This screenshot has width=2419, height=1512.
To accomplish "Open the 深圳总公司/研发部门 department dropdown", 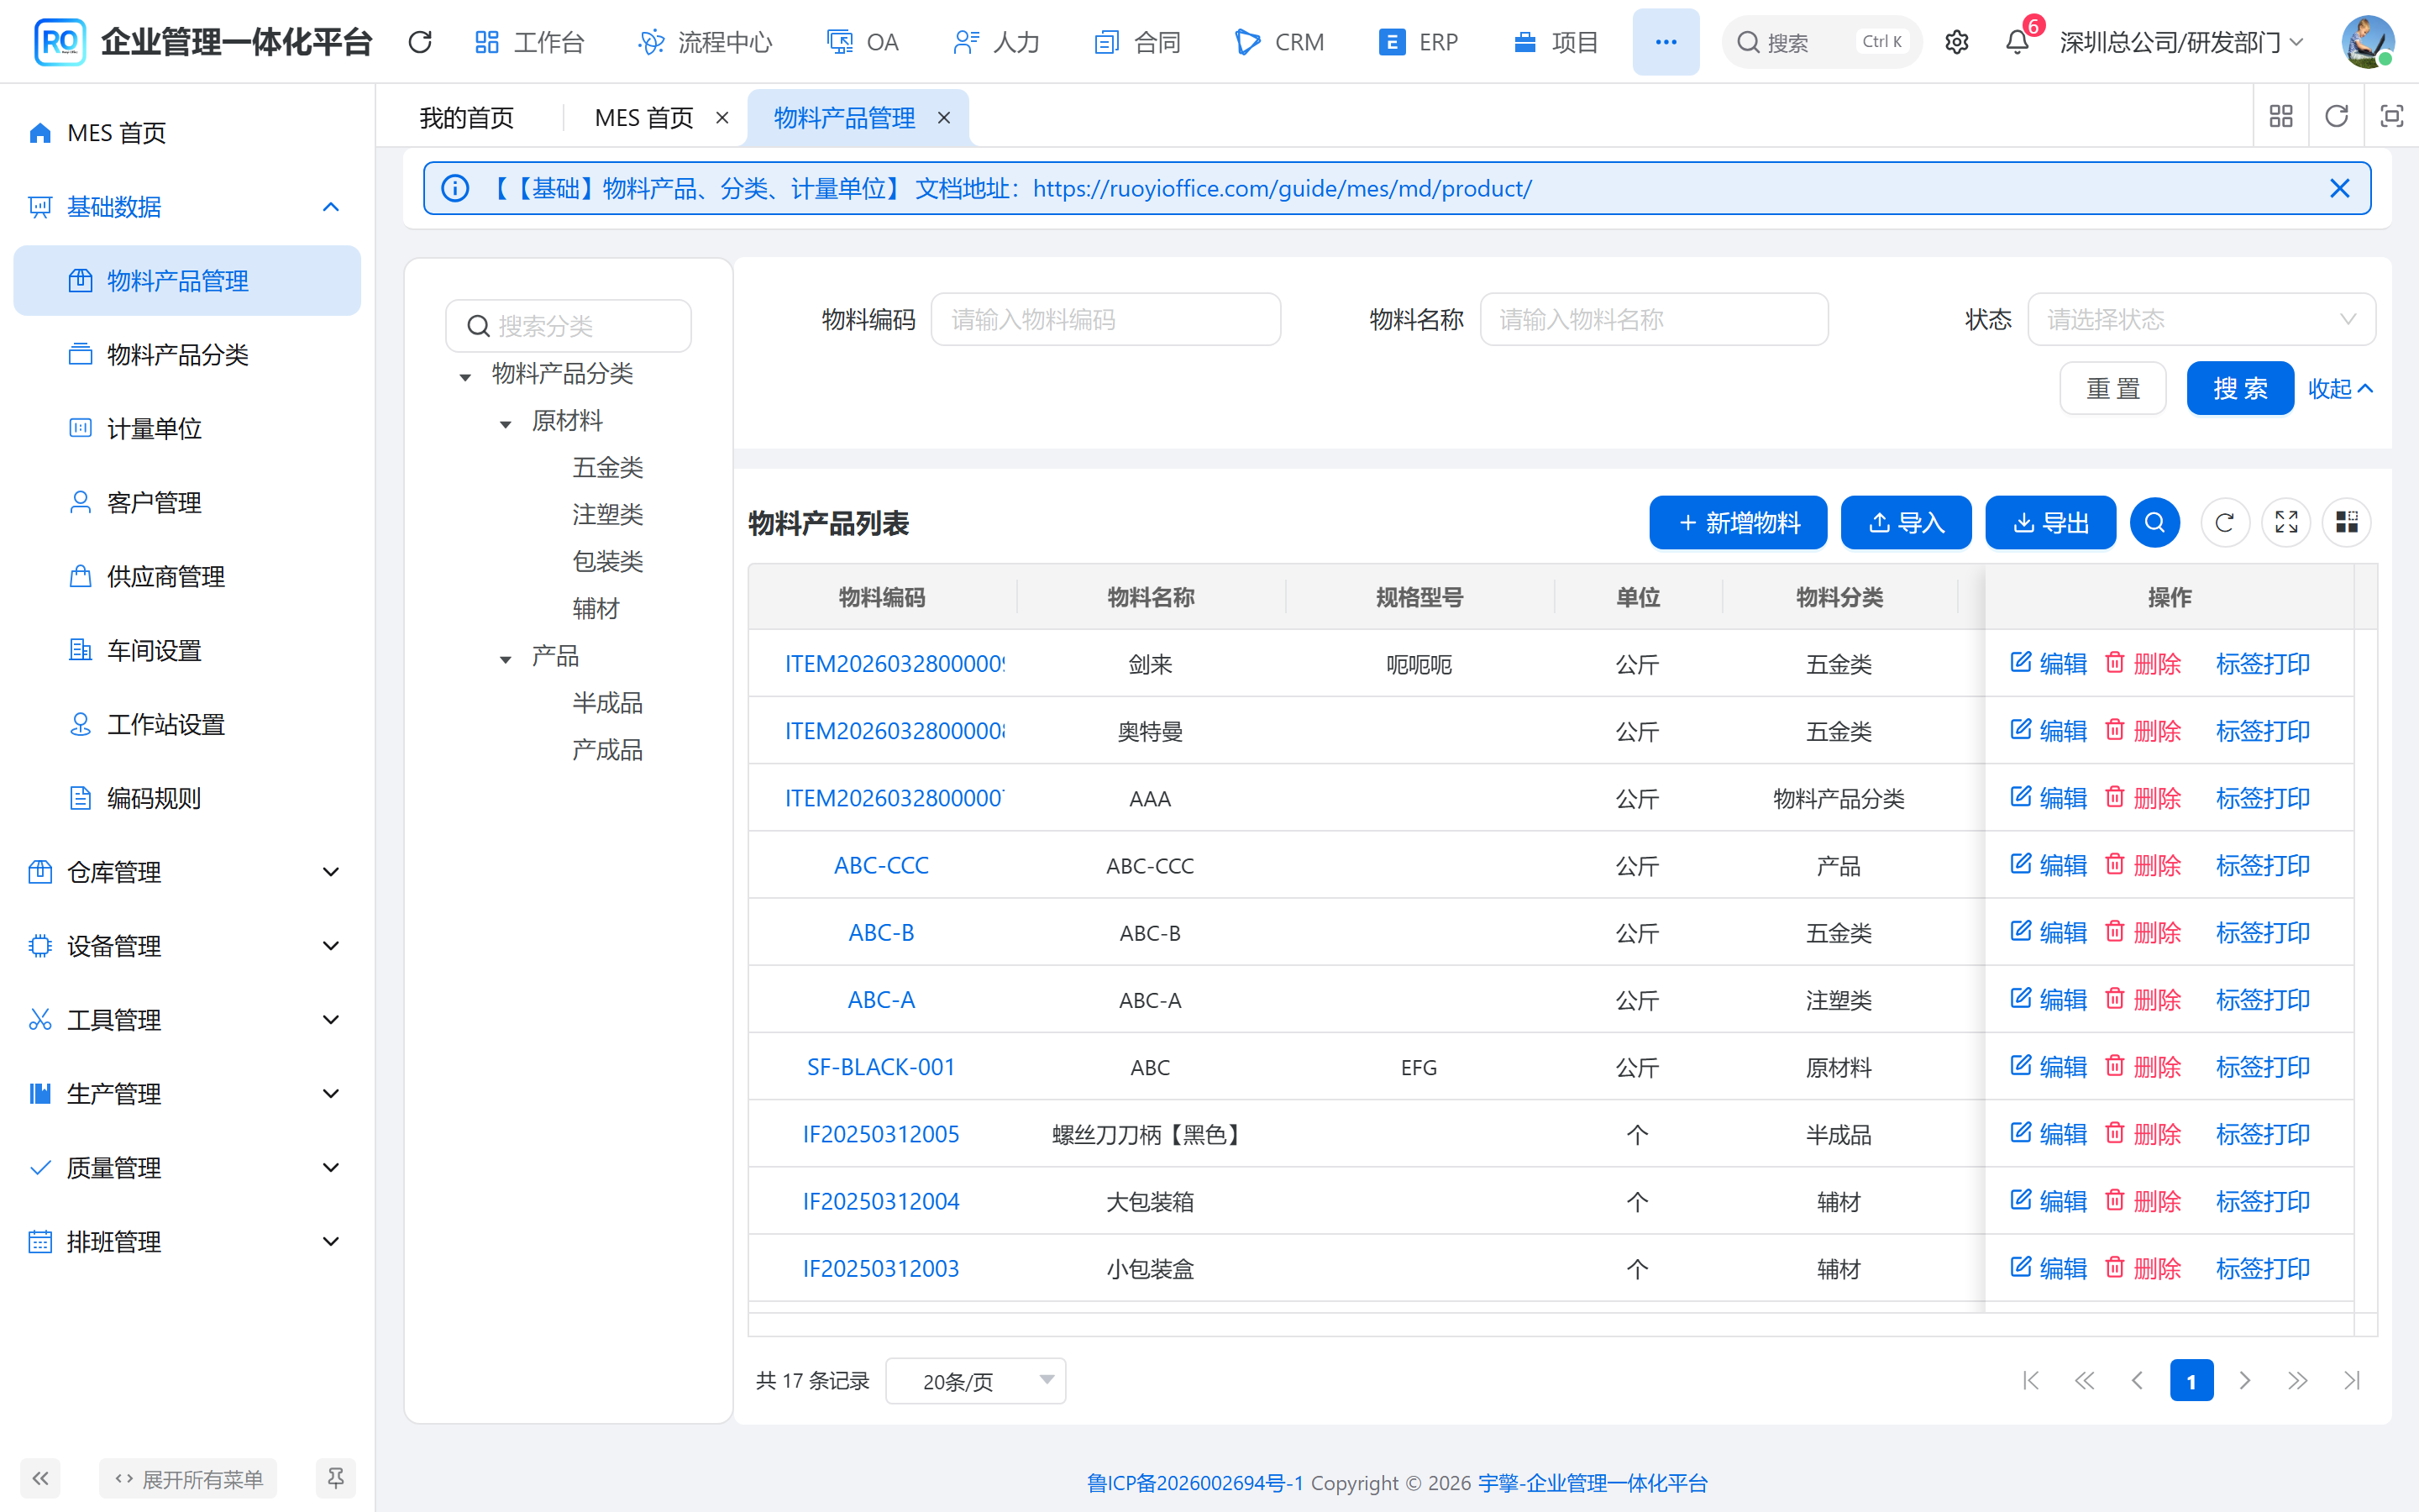I will [x=2181, y=42].
